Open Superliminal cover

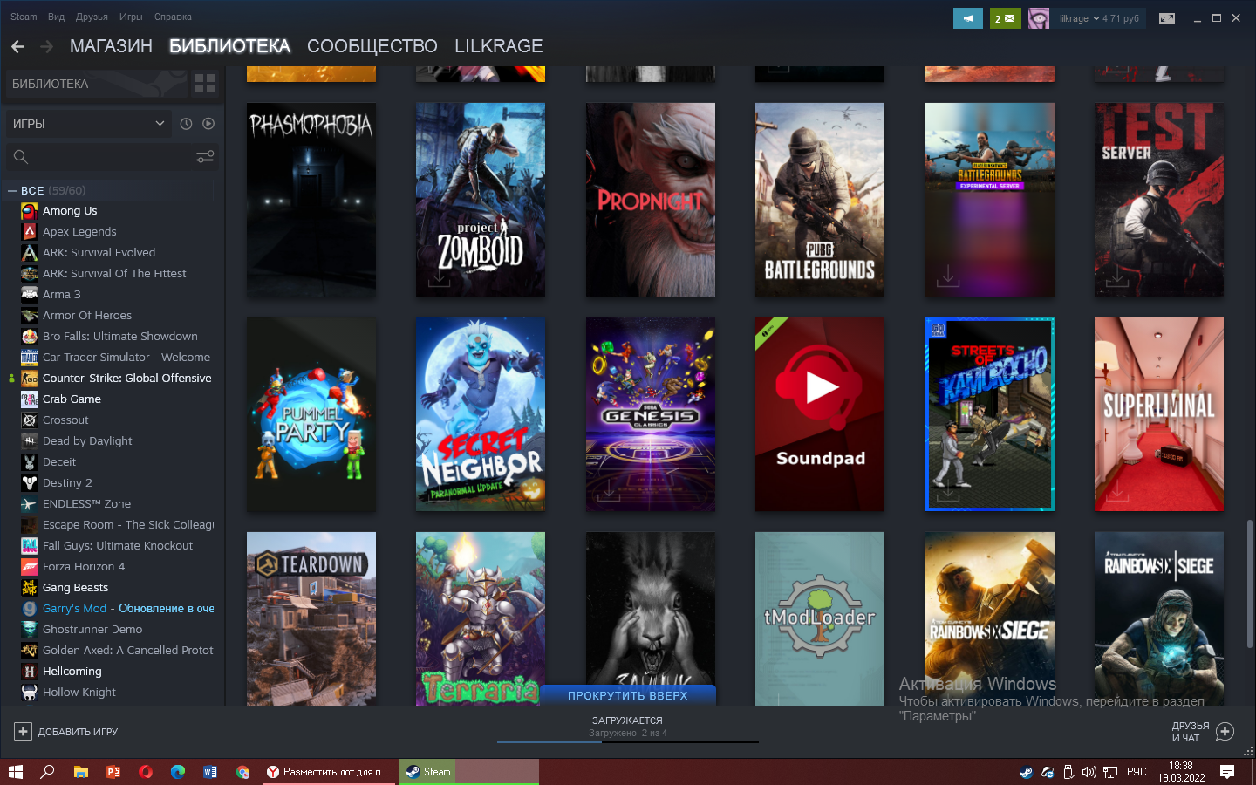pyautogui.click(x=1159, y=414)
